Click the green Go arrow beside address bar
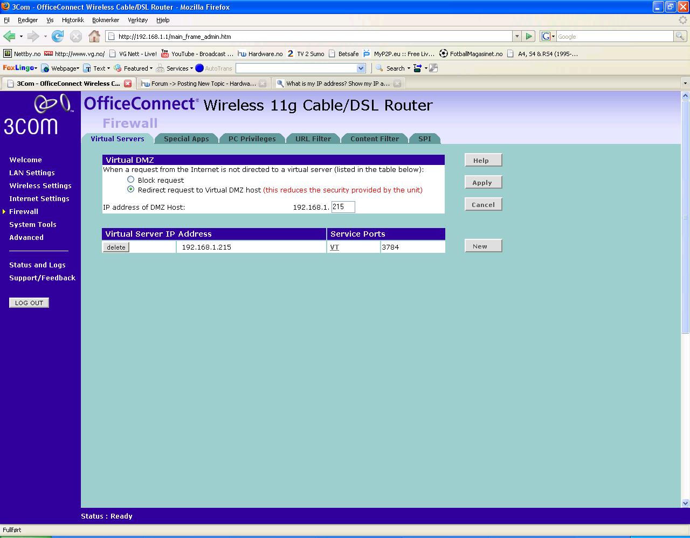The image size is (690, 538). click(x=529, y=36)
